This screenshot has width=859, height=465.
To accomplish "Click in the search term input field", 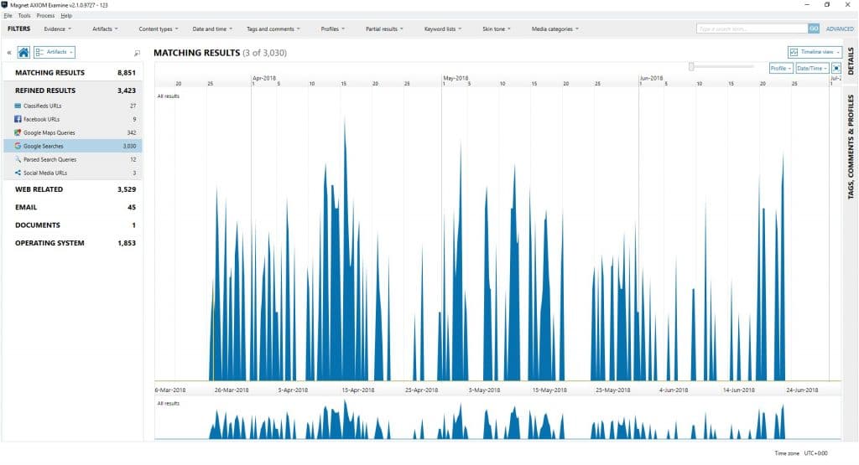I will tap(752, 28).
